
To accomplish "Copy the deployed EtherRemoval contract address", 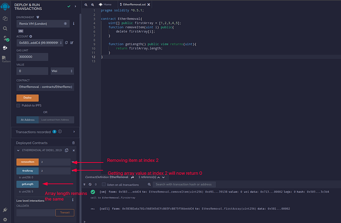I will [x=66, y=151].
